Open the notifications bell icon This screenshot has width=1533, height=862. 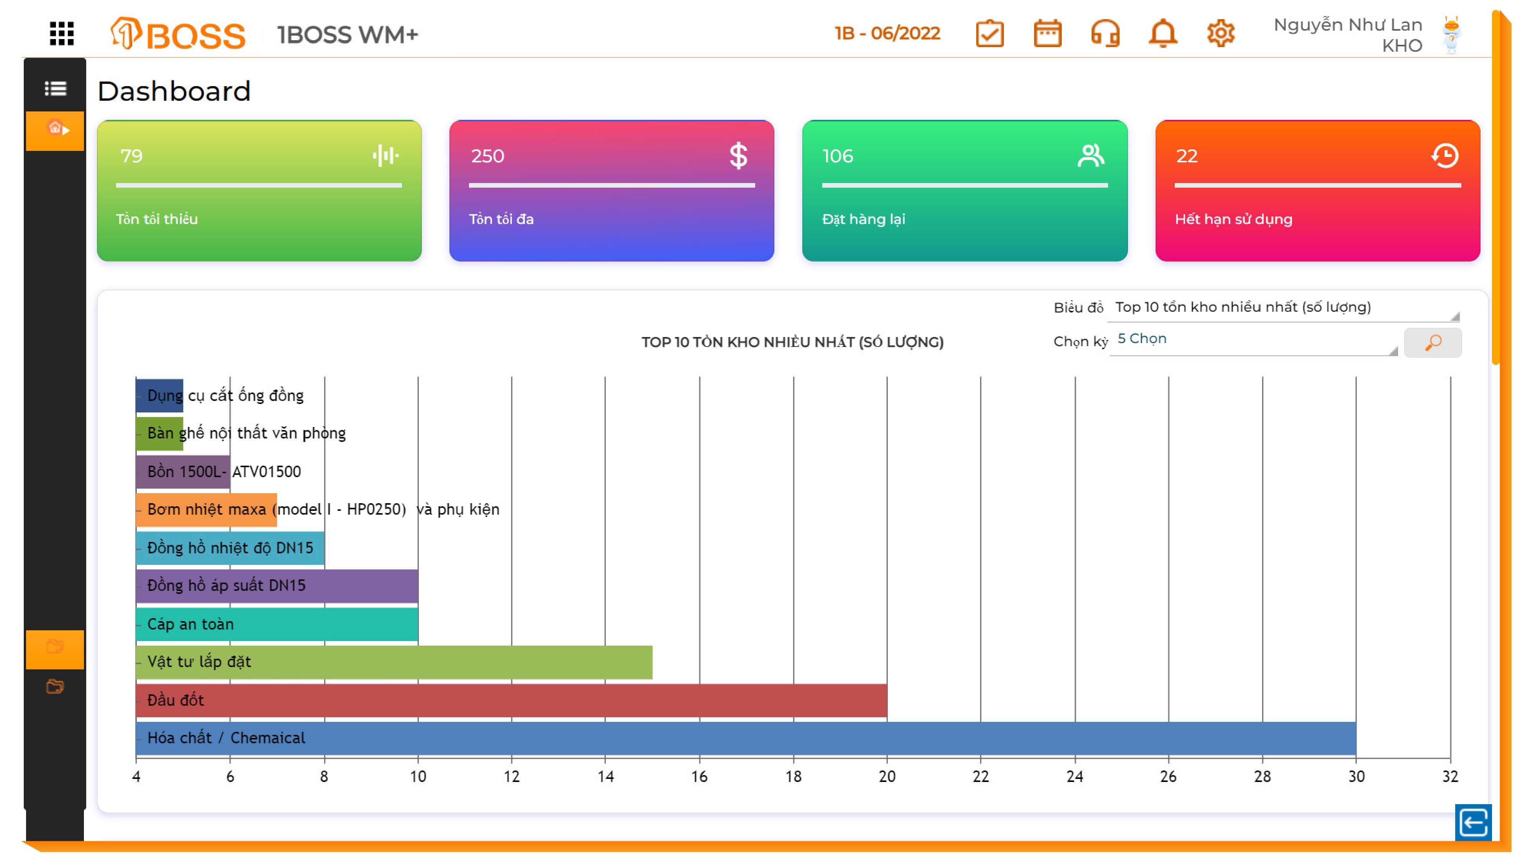1162,33
